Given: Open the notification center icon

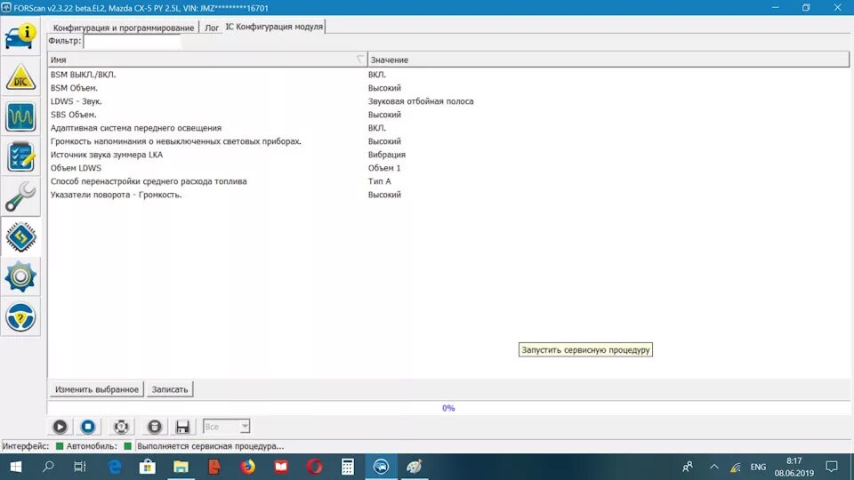Looking at the screenshot, I should (x=832, y=467).
